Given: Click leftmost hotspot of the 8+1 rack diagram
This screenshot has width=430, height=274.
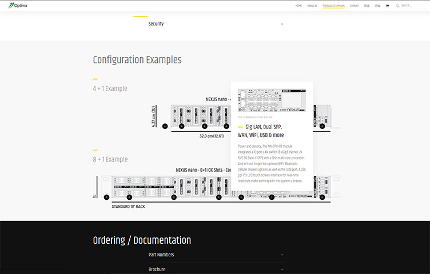Looking at the screenshot, I should [x=107, y=197].
